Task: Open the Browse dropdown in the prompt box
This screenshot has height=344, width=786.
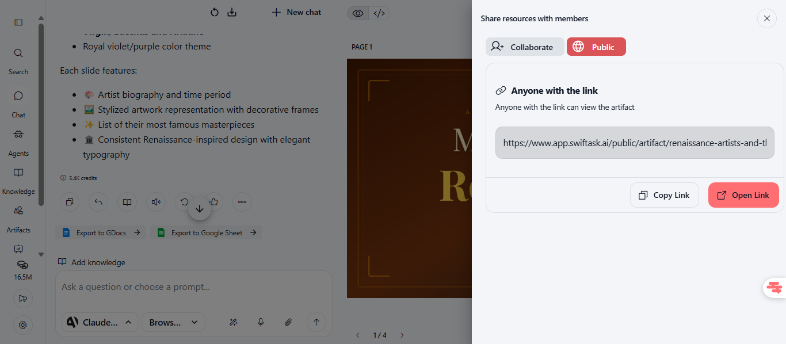Action: point(173,322)
